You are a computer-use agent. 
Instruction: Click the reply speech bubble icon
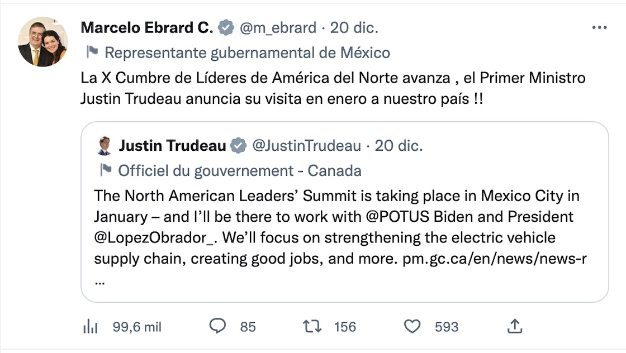tap(217, 326)
